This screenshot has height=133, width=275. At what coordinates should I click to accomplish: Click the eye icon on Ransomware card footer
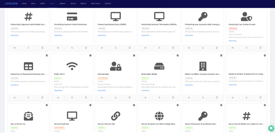coord(102,98)
